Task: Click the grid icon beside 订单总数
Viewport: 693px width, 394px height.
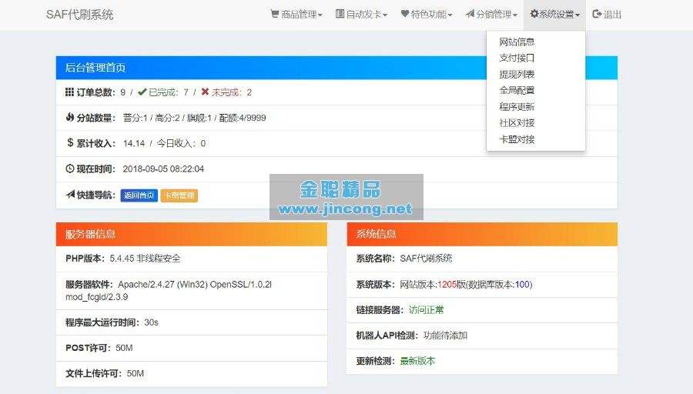Action: coord(69,92)
